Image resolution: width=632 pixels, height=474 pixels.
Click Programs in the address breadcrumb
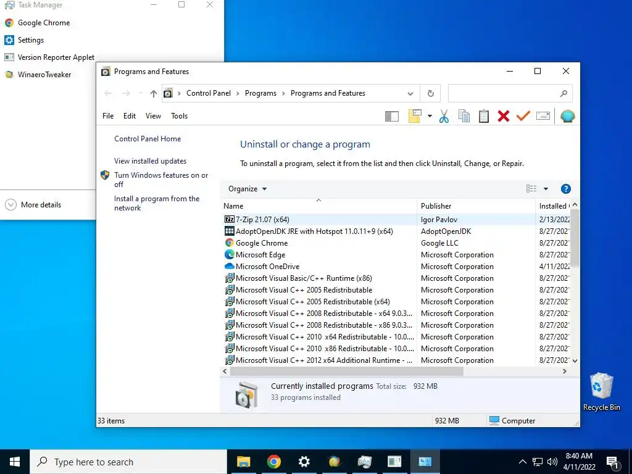point(260,93)
